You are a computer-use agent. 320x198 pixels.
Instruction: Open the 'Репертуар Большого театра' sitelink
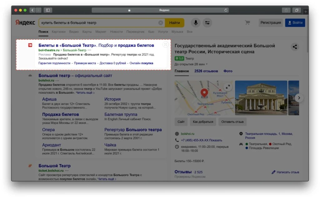(133, 130)
